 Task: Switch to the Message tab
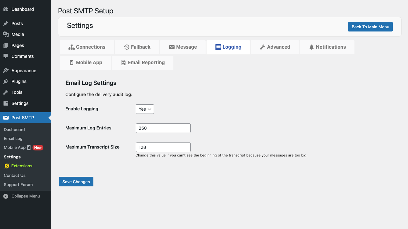[x=183, y=47]
